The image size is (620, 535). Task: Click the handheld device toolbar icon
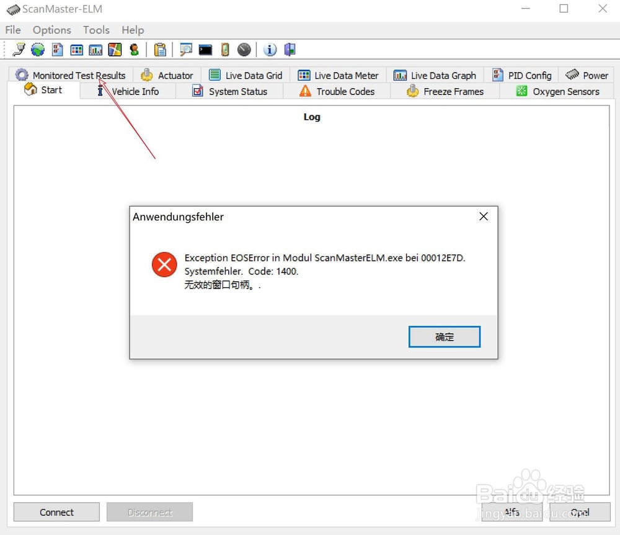point(225,50)
